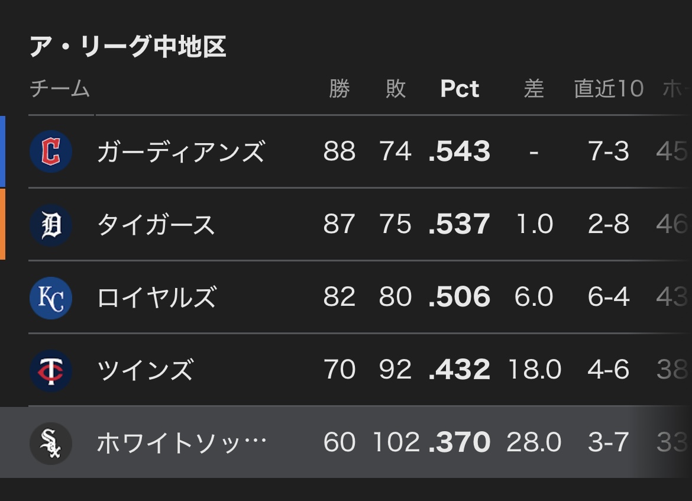Image resolution: width=692 pixels, height=501 pixels.
Task: Click the Tigers 2-8 last-ten record
Action: click(x=609, y=225)
